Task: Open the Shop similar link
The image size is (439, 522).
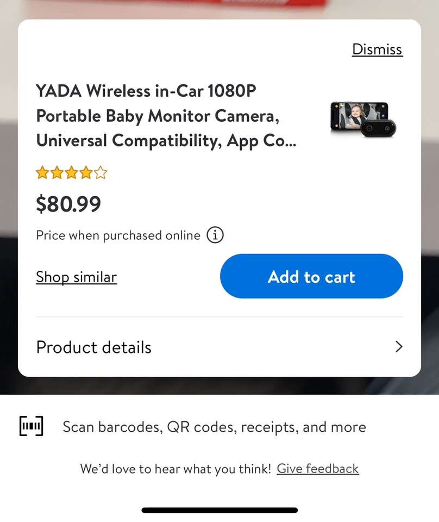Action: tap(76, 277)
